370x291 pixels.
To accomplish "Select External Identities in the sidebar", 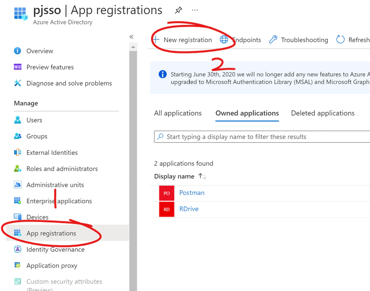I will [52, 152].
